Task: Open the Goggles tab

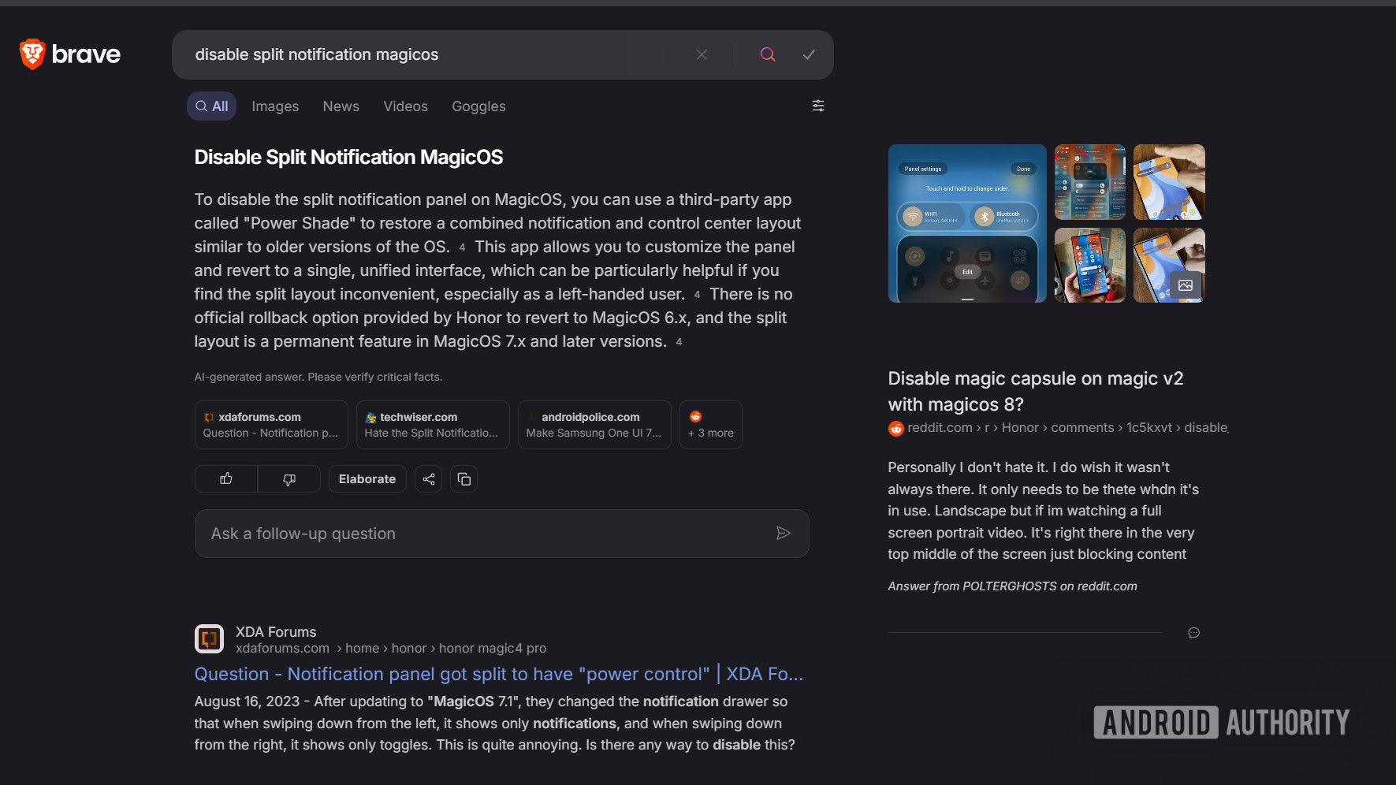Action: tap(478, 106)
